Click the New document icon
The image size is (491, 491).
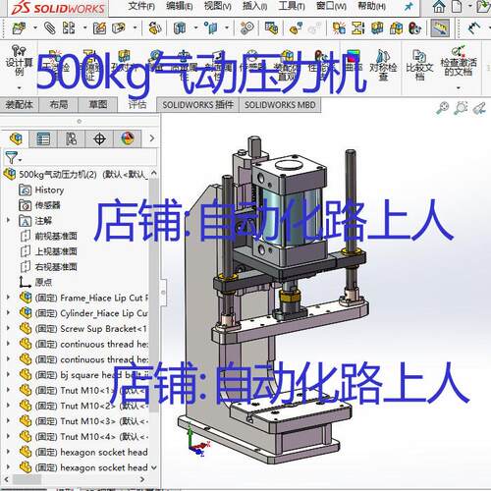click(457, 6)
